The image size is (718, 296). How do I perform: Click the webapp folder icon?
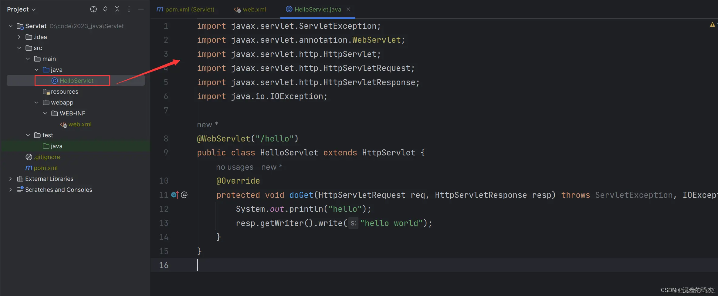pyautogui.click(x=46, y=102)
